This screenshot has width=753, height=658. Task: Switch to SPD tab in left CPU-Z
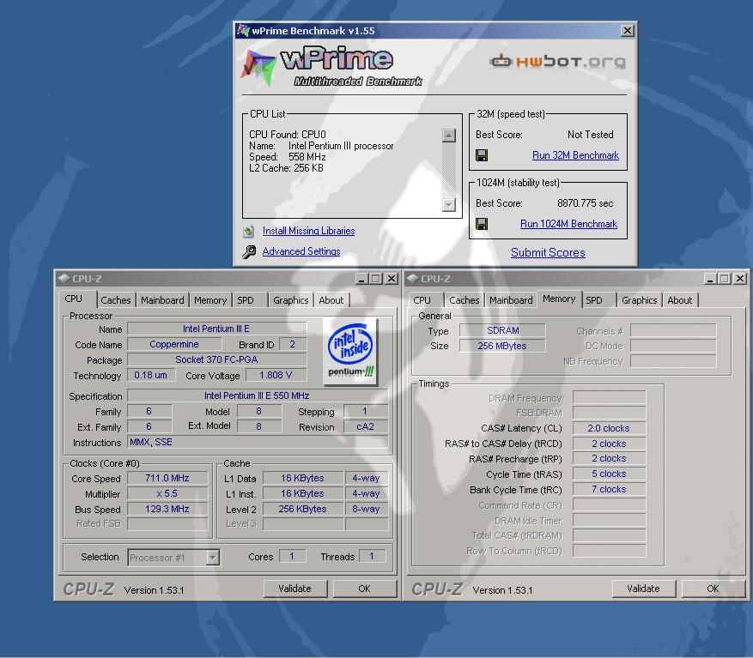pos(246,300)
